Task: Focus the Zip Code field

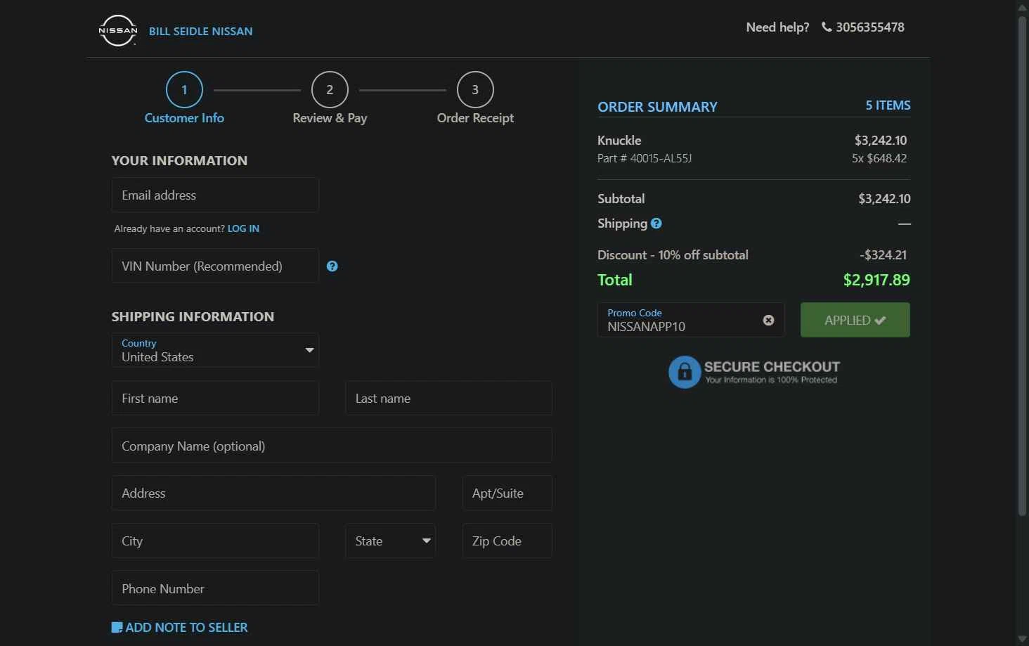Action: tap(507, 541)
